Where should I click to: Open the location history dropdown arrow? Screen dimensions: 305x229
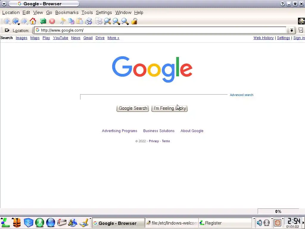click(292, 30)
